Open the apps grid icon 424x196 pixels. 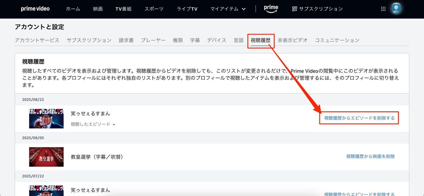click(383, 9)
